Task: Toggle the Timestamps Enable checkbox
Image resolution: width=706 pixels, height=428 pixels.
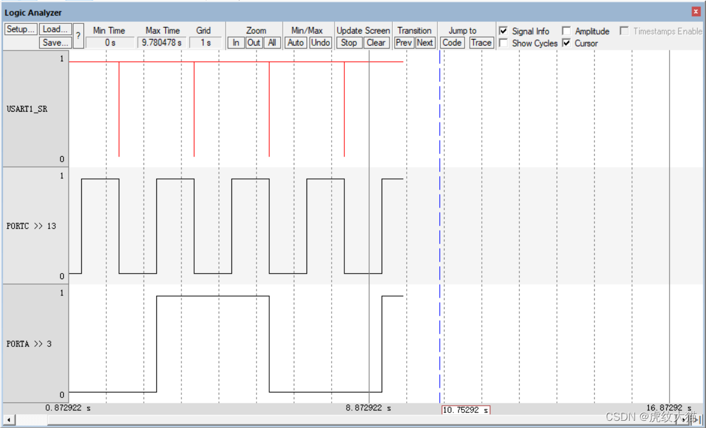Action: (624, 31)
